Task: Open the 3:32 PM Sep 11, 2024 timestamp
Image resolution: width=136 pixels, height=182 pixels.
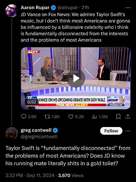Action: point(30,175)
